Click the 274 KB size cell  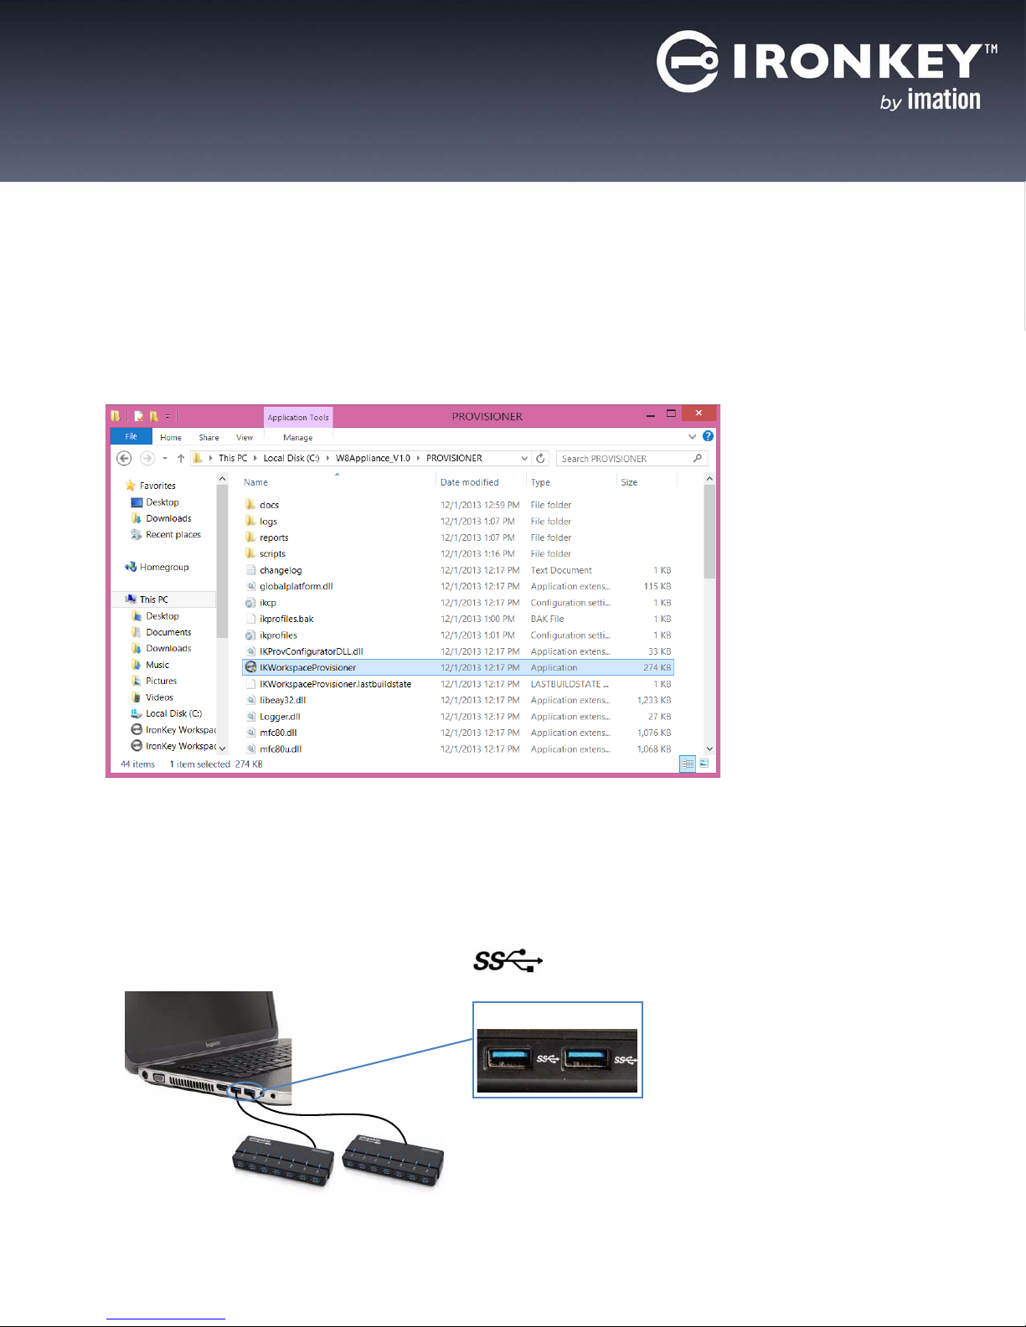click(x=657, y=667)
